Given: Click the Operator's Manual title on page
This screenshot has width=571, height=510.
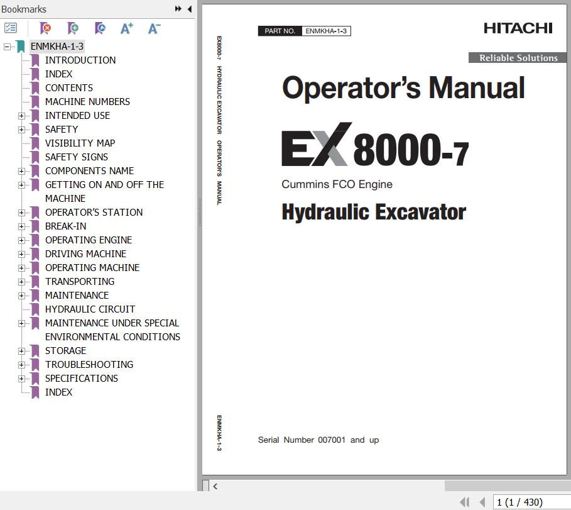Looking at the screenshot, I should coord(403,88).
